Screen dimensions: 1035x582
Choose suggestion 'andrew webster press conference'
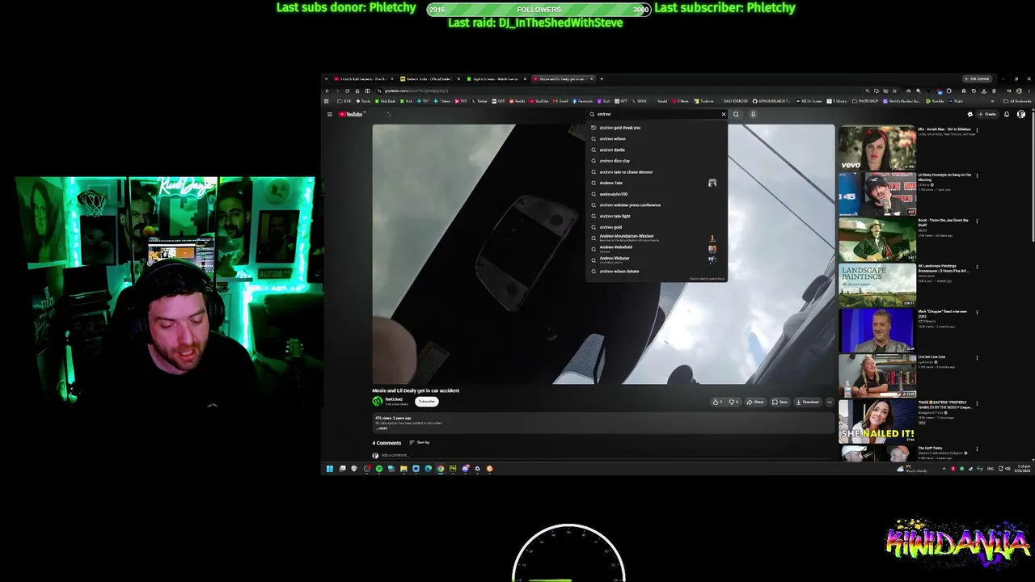[x=656, y=205]
